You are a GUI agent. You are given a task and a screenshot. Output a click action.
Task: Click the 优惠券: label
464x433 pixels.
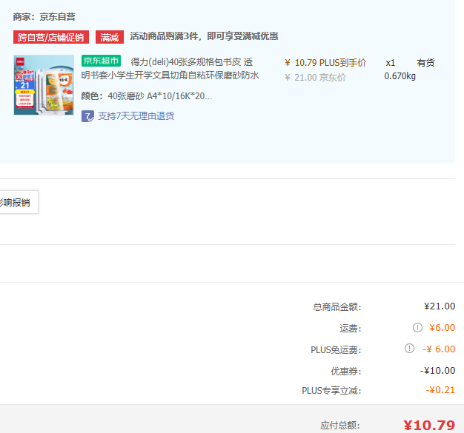click(346, 371)
